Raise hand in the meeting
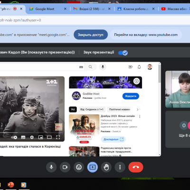This screenshot has width=190, height=190. point(106,167)
